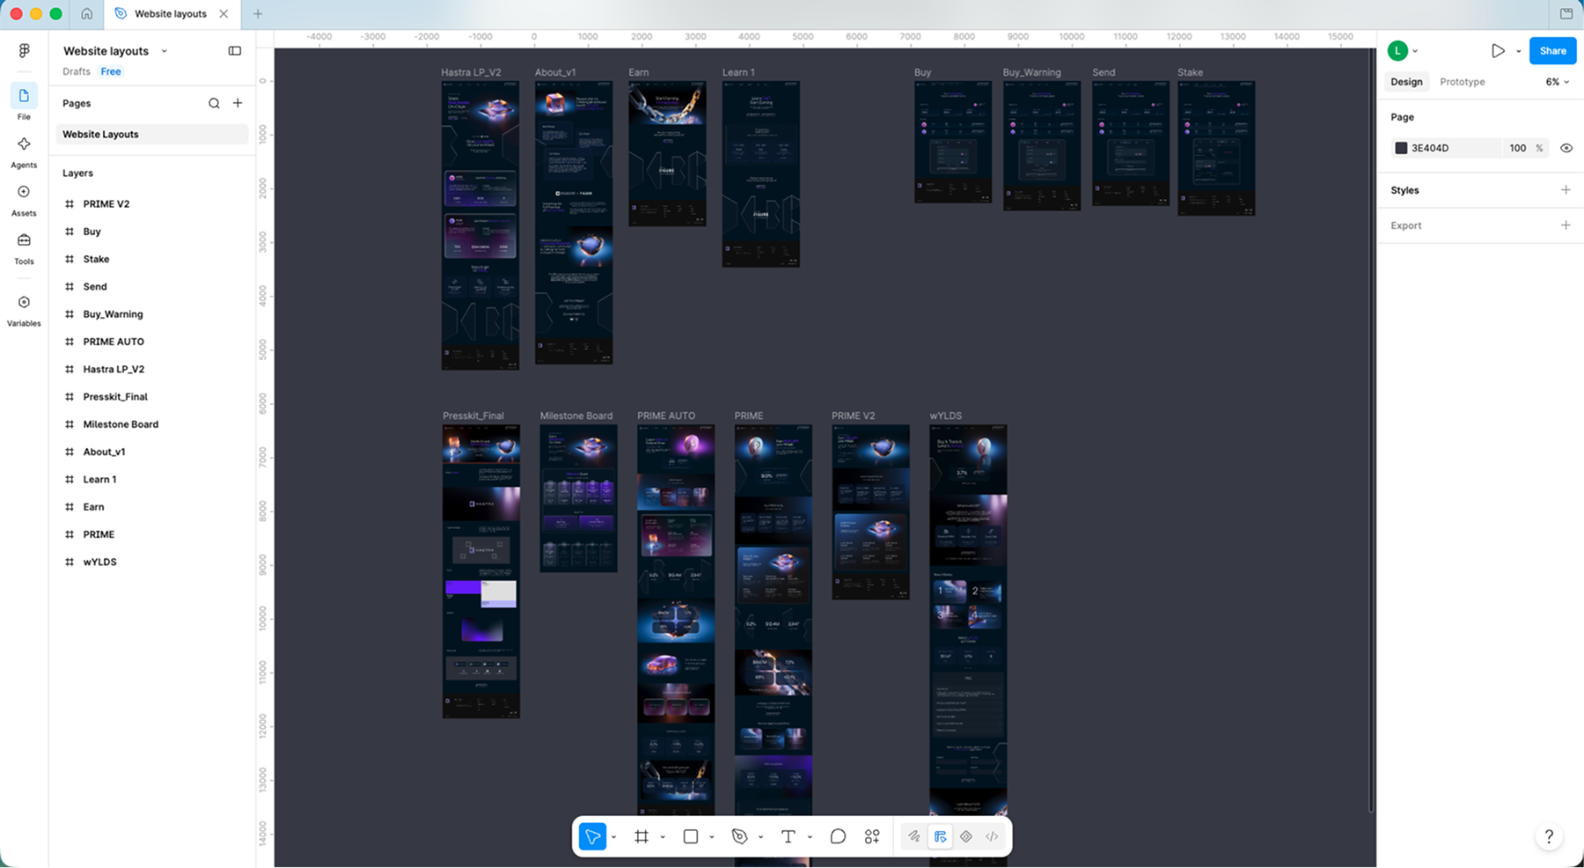Search pages with the magnifier icon
The image size is (1584, 868).
[x=214, y=103]
